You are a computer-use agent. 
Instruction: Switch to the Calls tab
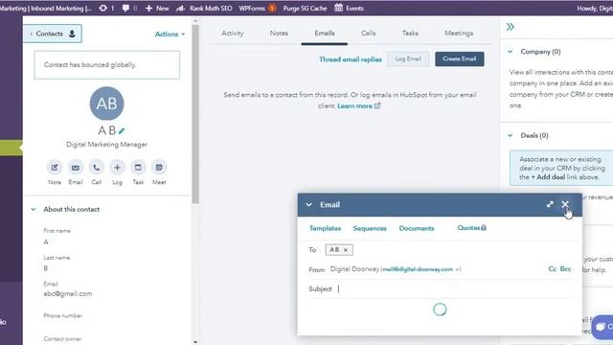[x=368, y=34]
